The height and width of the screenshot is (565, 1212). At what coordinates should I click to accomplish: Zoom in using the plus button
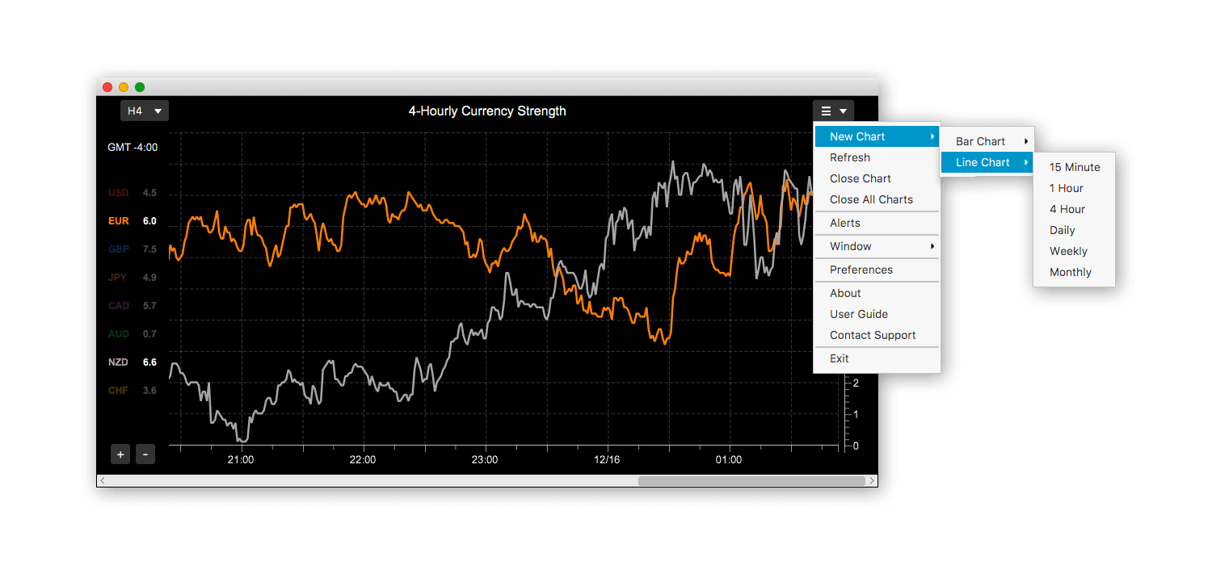click(x=120, y=454)
